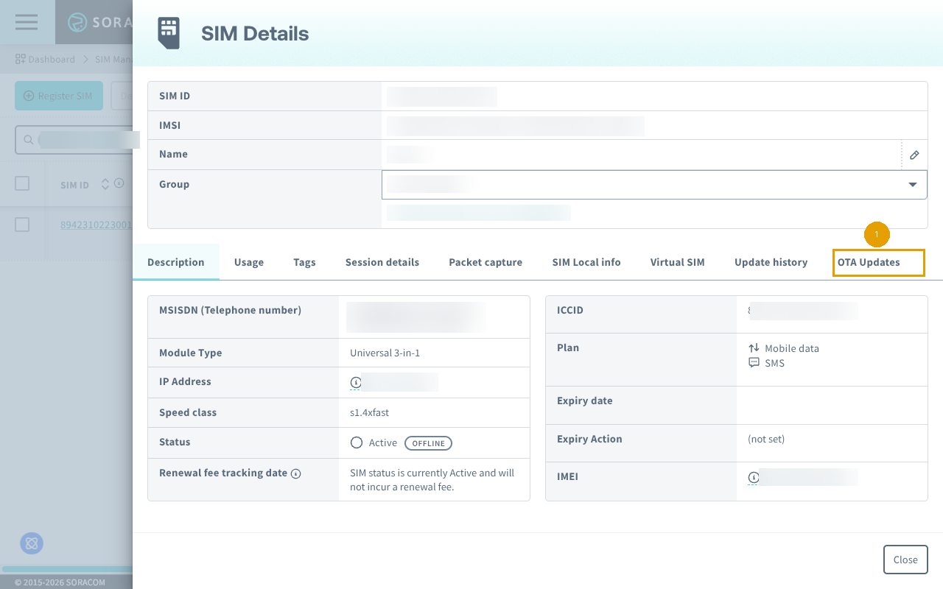943x589 pixels.
Task: Click the Register SIM button
Action: [58, 96]
